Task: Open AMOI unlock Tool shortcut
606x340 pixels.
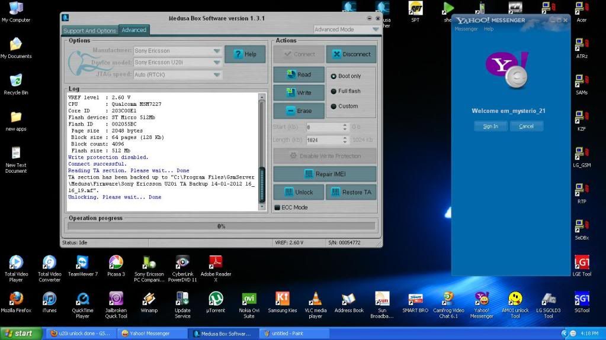Action: (515, 305)
